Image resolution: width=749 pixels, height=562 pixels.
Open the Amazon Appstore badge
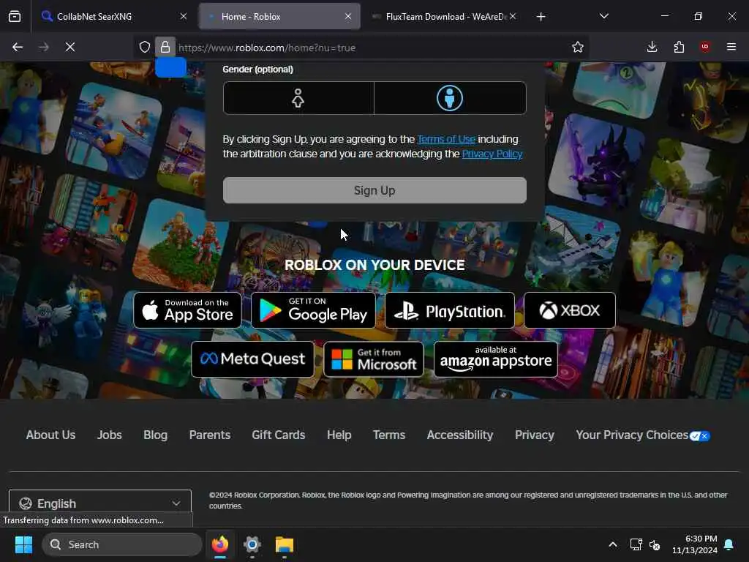496,359
